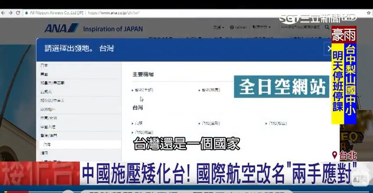
Task: Choose 台北(桃園) under the 台灣 heading
Action: pos(143,132)
